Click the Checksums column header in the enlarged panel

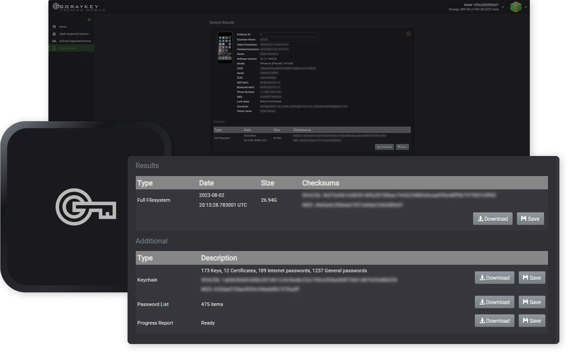[321, 183]
